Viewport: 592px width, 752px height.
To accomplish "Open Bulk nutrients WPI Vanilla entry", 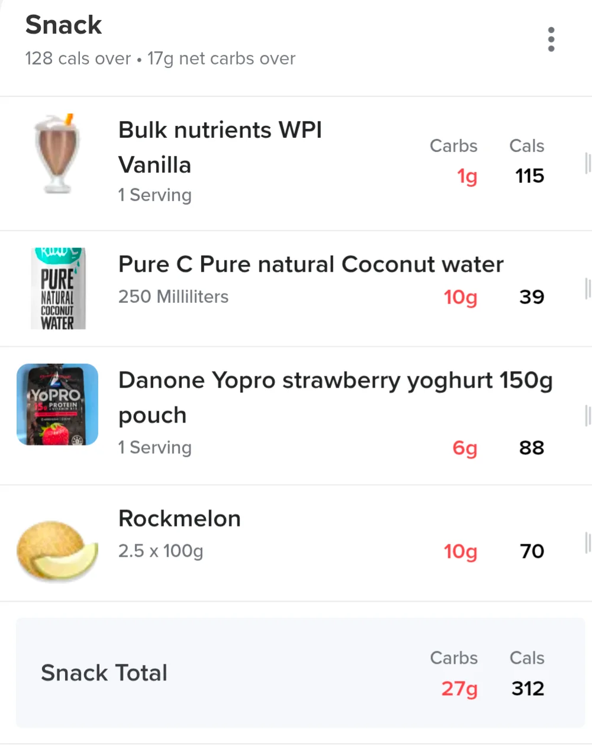I will point(296,163).
